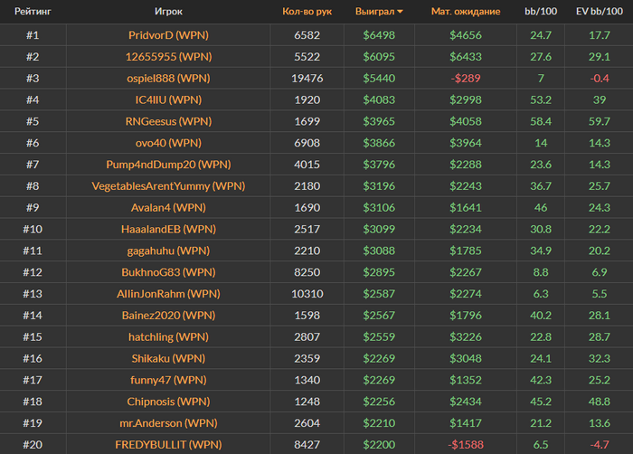Open Pump4ndDump20 (WPN) player page
Viewport: 633px width, 454px height.
(168, 165)
